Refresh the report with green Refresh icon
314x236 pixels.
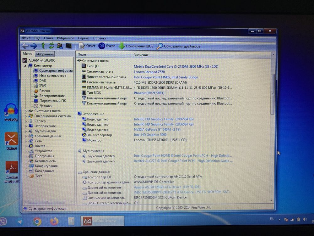click(51, 46)
